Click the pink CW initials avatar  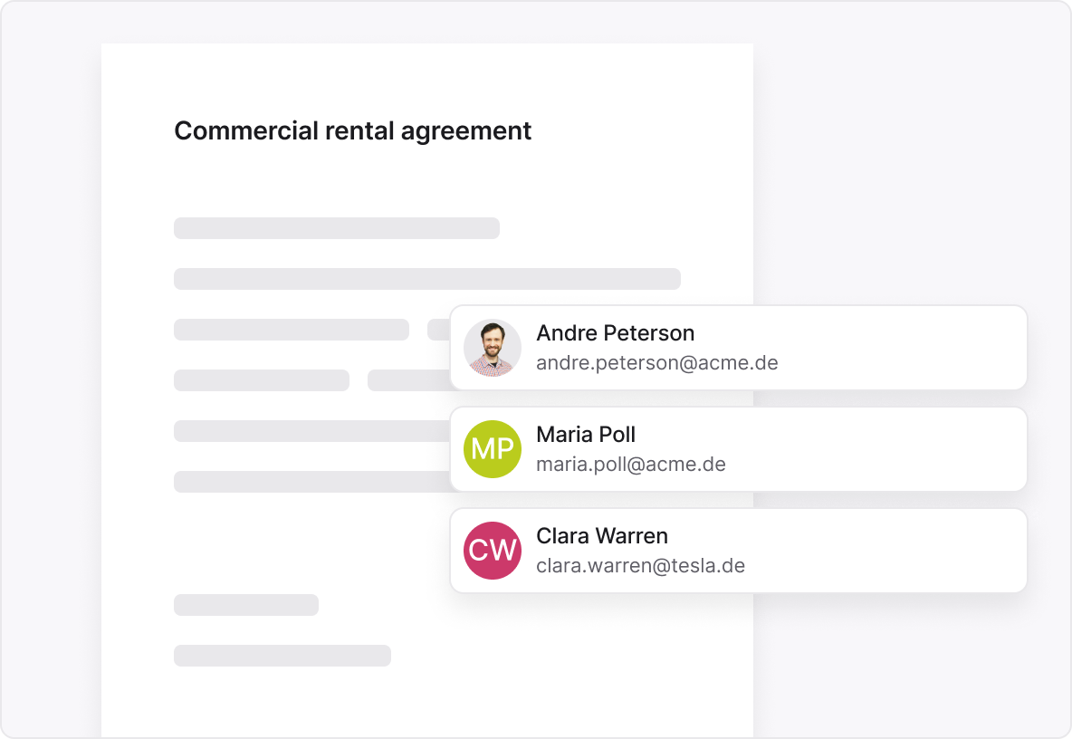tap(493, 551)
